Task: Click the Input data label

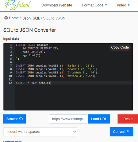Action: (11, 39)
